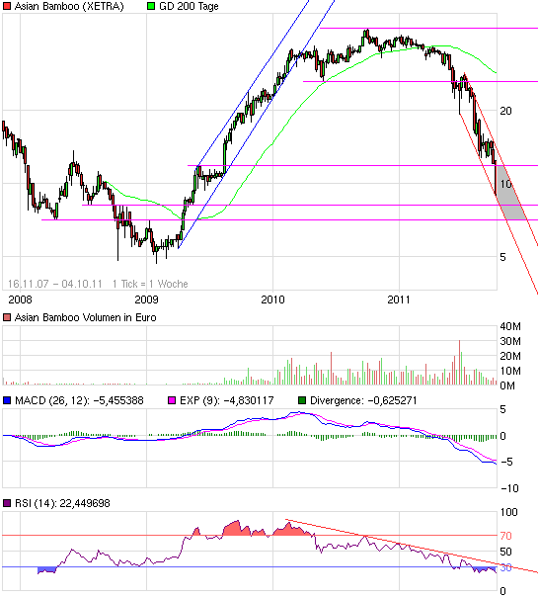Select the 'Asian Bamboo (XETRA)' legend label
The height and width of the screenshot is (599, 538).
coord(69,7)
